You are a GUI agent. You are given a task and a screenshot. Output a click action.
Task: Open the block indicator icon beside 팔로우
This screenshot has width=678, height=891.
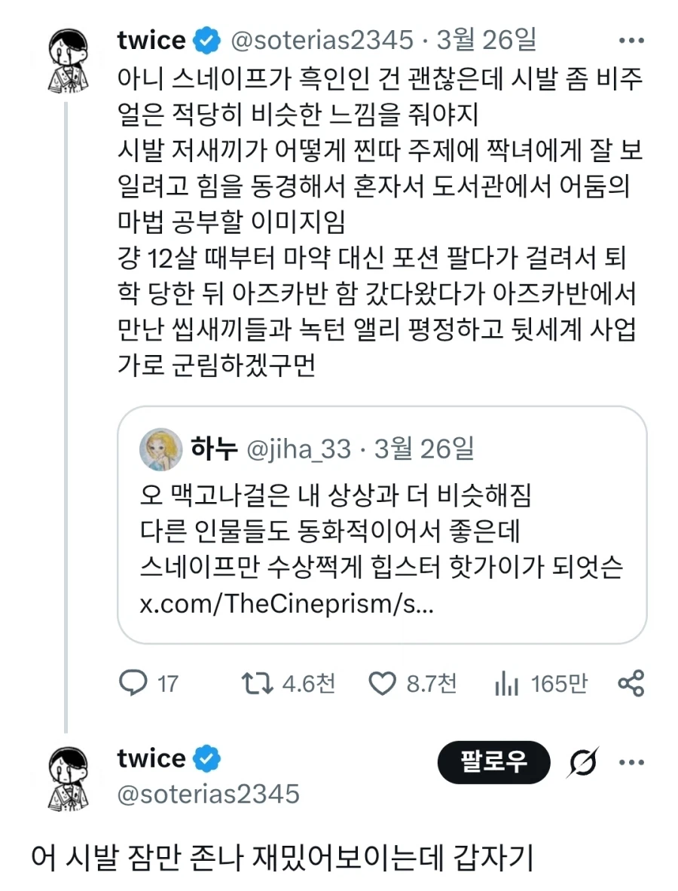(583, 763)
